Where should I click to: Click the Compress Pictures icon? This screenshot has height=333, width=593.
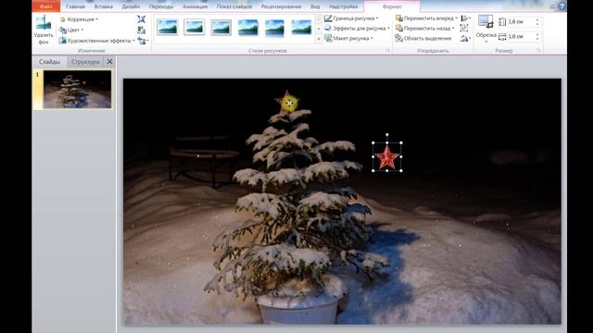coord(141,18)
